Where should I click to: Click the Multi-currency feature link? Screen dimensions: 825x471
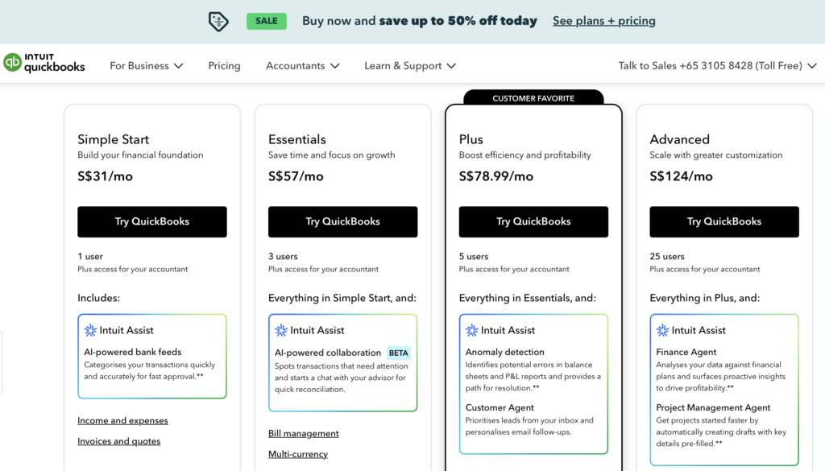298,454
